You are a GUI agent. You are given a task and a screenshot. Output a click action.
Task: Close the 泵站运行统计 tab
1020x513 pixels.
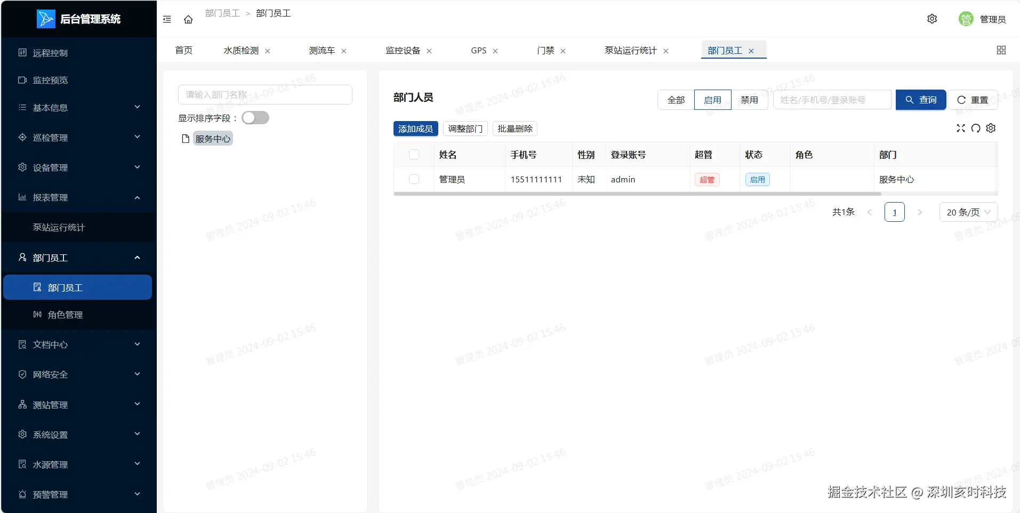pyautogui.click(x=666, y=51)
